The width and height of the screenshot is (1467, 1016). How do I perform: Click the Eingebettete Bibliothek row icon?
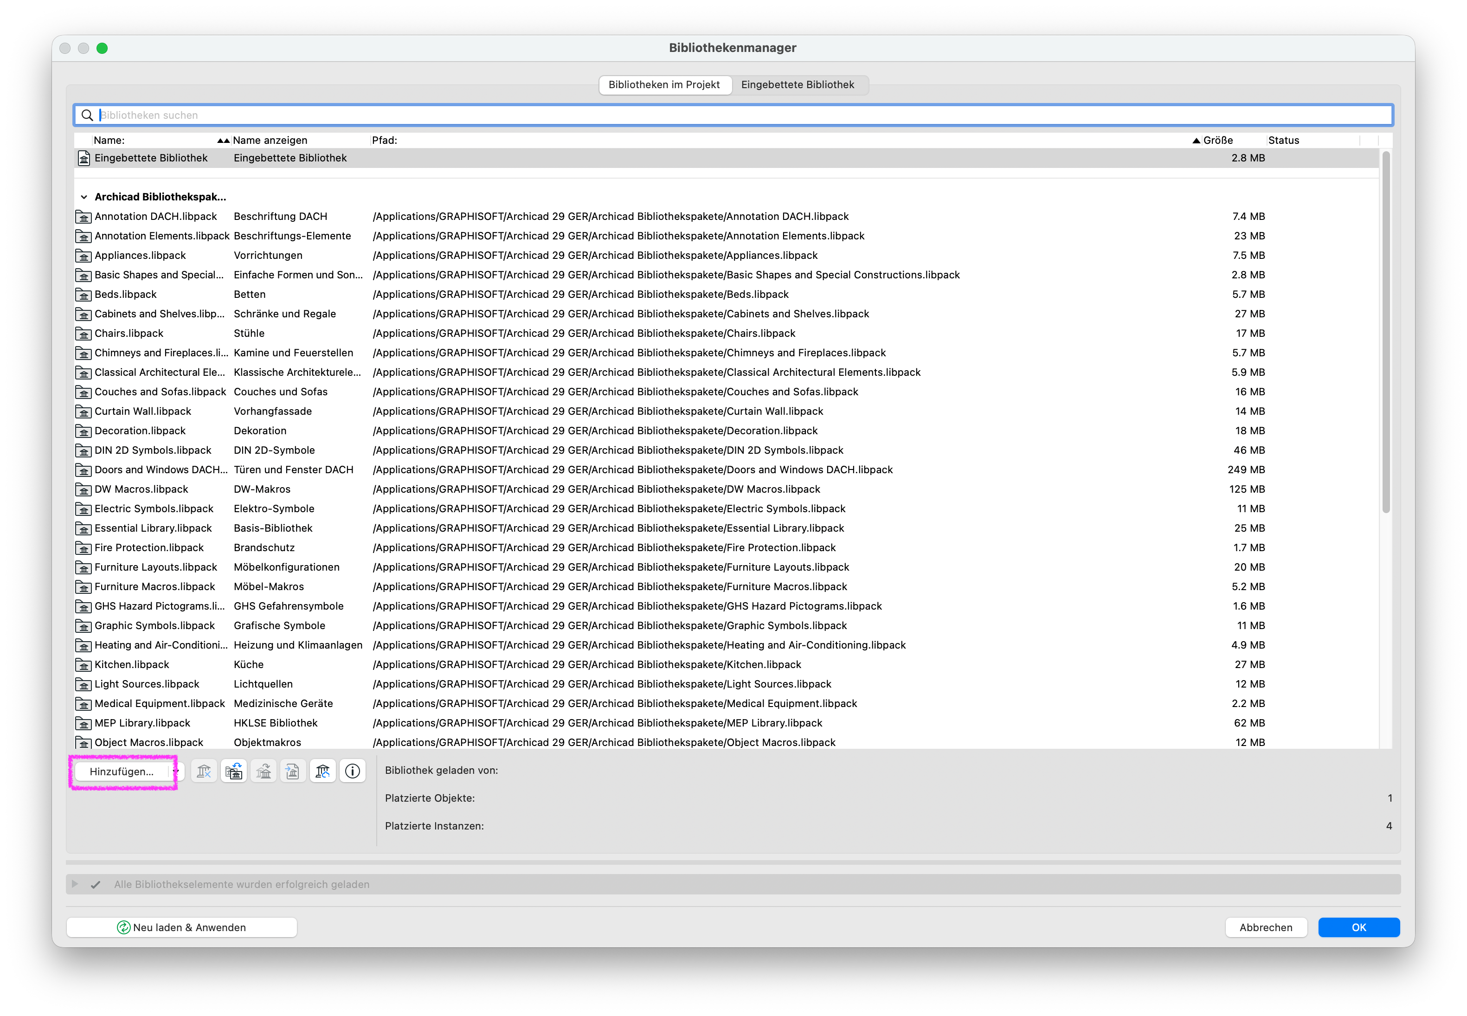(x=84, y=158)
